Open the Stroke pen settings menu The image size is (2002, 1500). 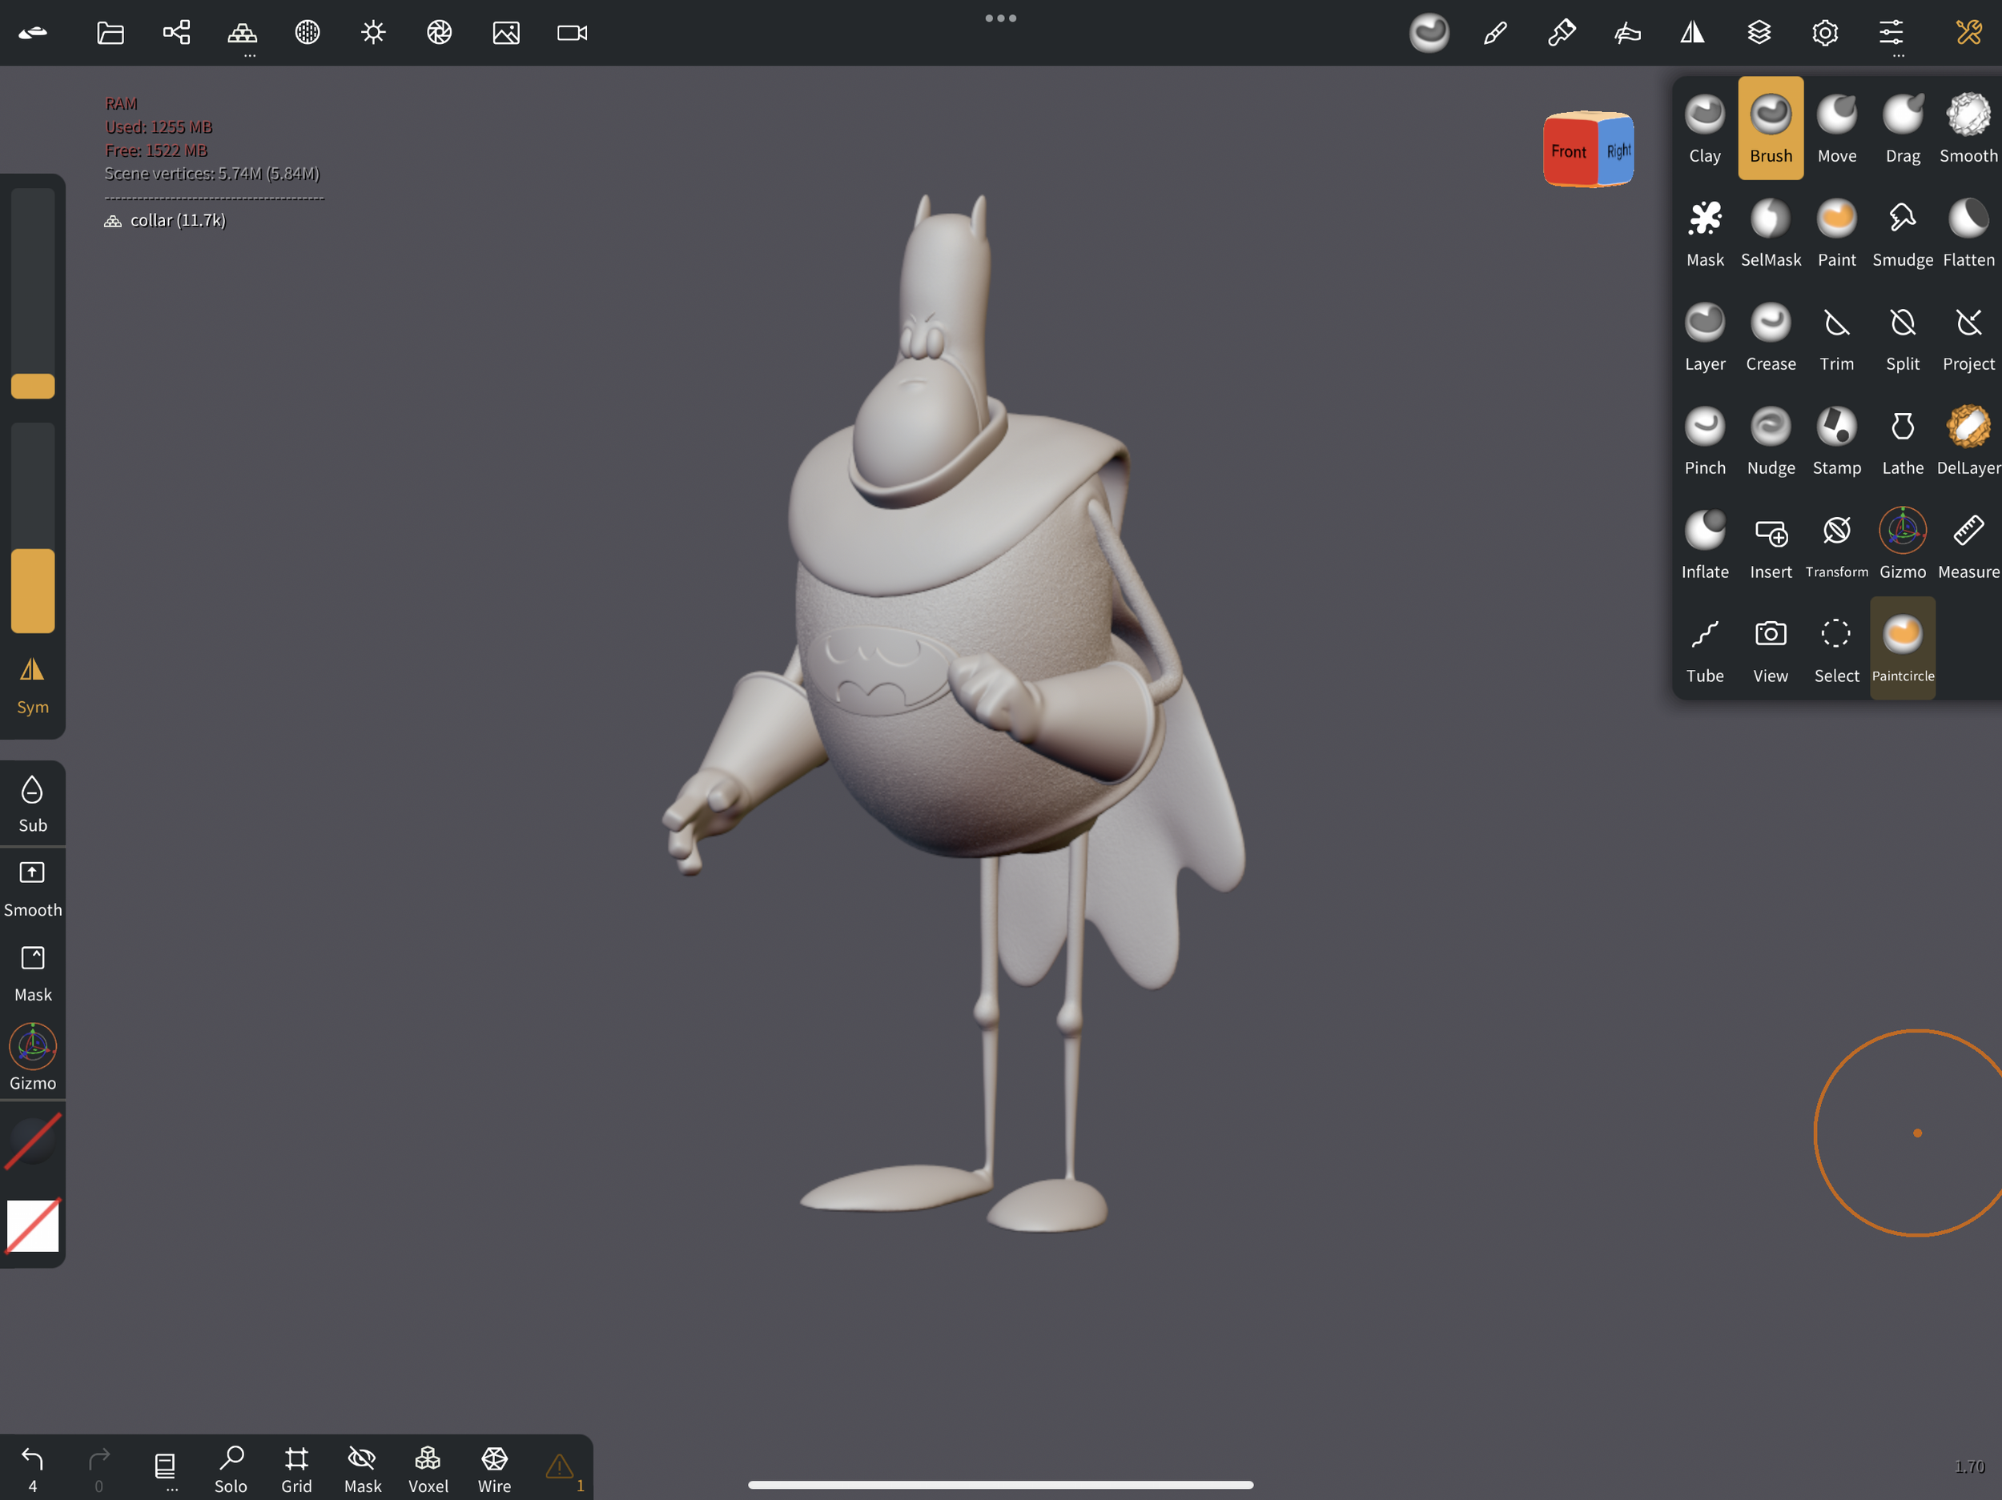click(1495, 34)
